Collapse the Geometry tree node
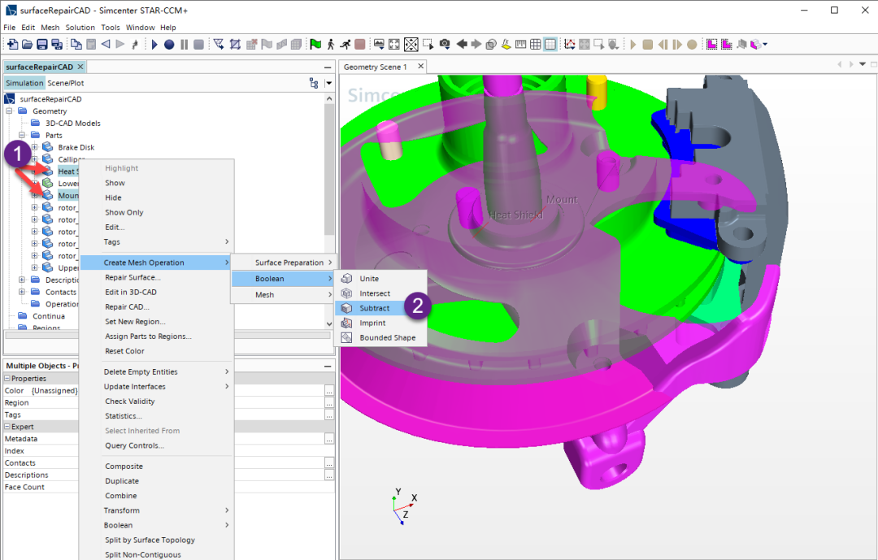Screen dimensions: 878x560 coord(9,111)
